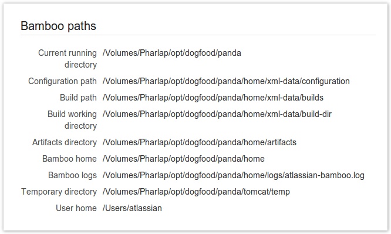Click the Build working directory label

72,120
